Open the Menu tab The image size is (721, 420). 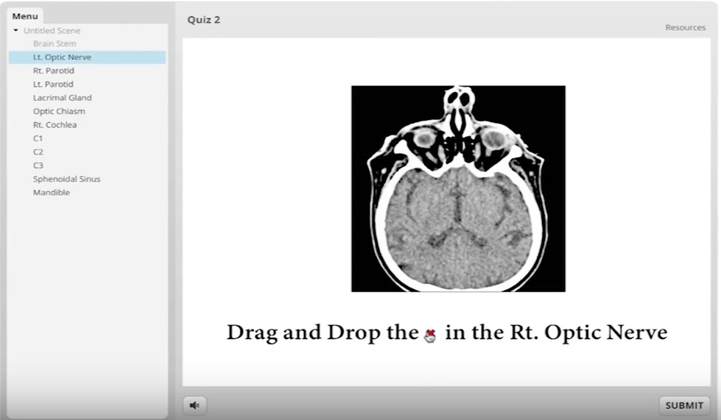tap(25, 16)
